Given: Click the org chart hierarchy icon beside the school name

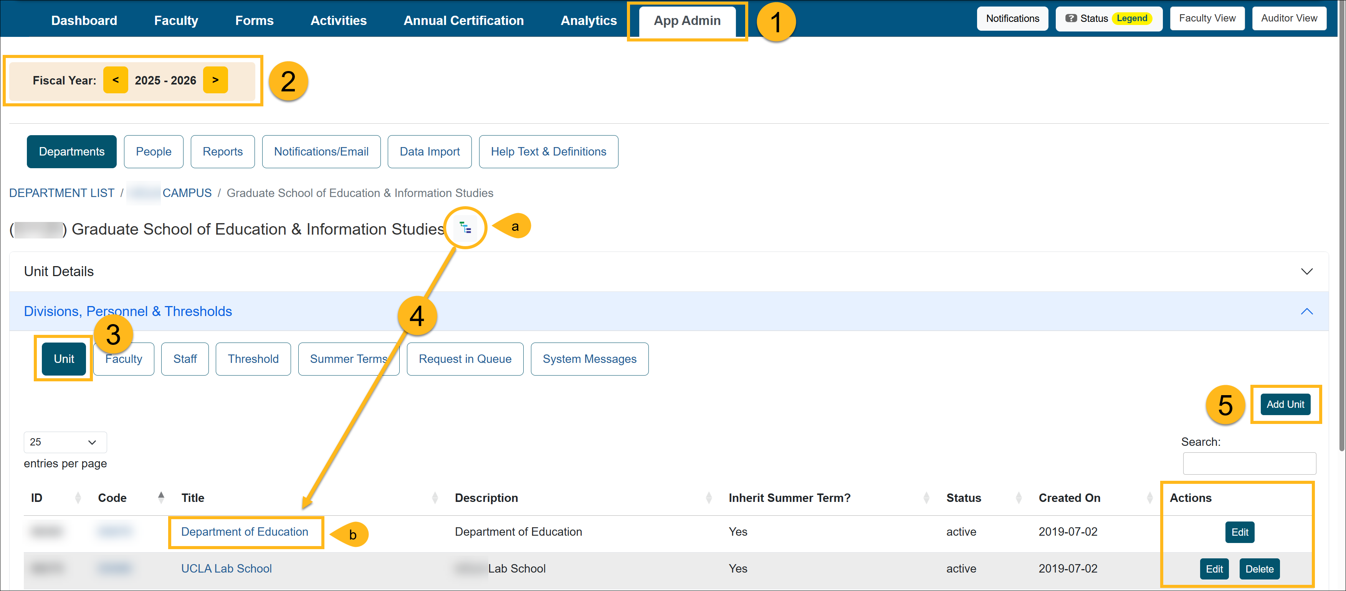Looking at the screenshot, I should pyautogui.click(x=465, y=228).
